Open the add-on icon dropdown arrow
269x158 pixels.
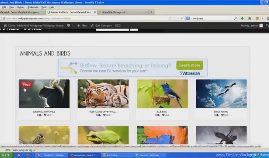point(262,18)
